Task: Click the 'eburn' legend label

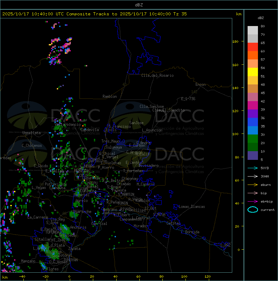Action: pos(266,185)
